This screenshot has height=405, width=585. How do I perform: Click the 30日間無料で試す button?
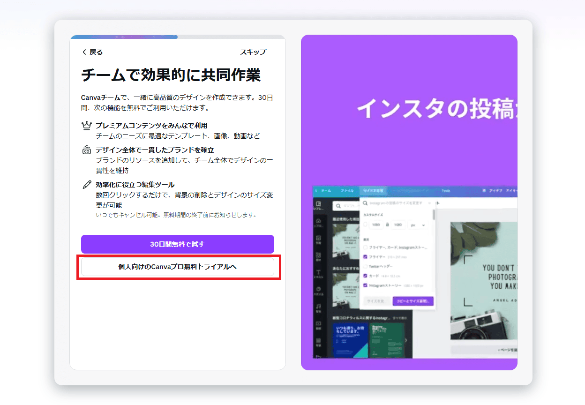point(177,244)
